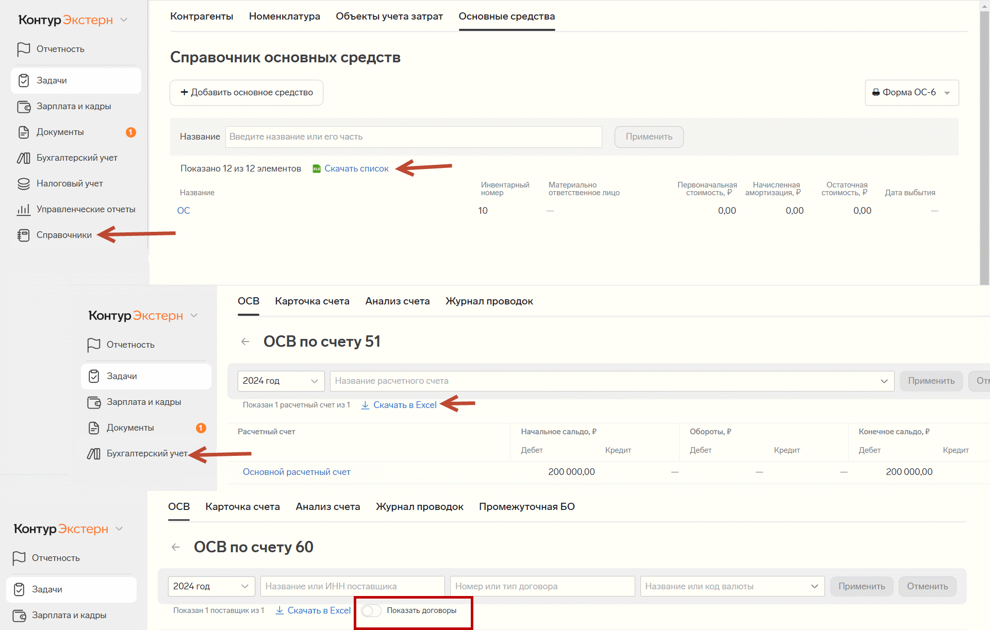Click the vertical scrollbar on the right edge

click(984, 144)
